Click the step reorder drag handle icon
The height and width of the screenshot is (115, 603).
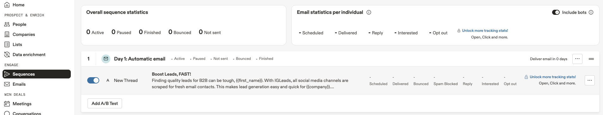click(591, 59)
